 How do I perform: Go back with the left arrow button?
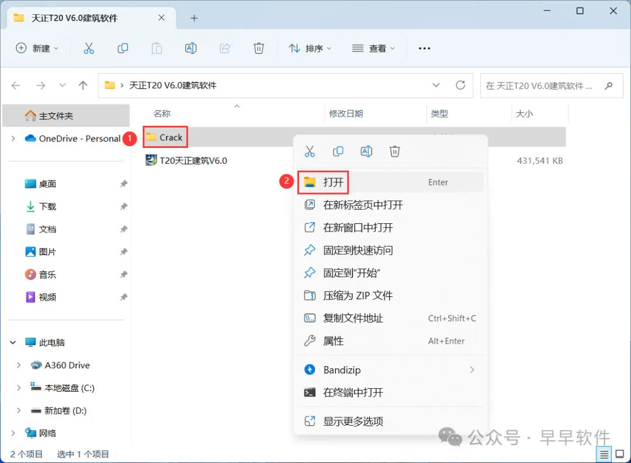pyautogui.click(x=16, y=85)
